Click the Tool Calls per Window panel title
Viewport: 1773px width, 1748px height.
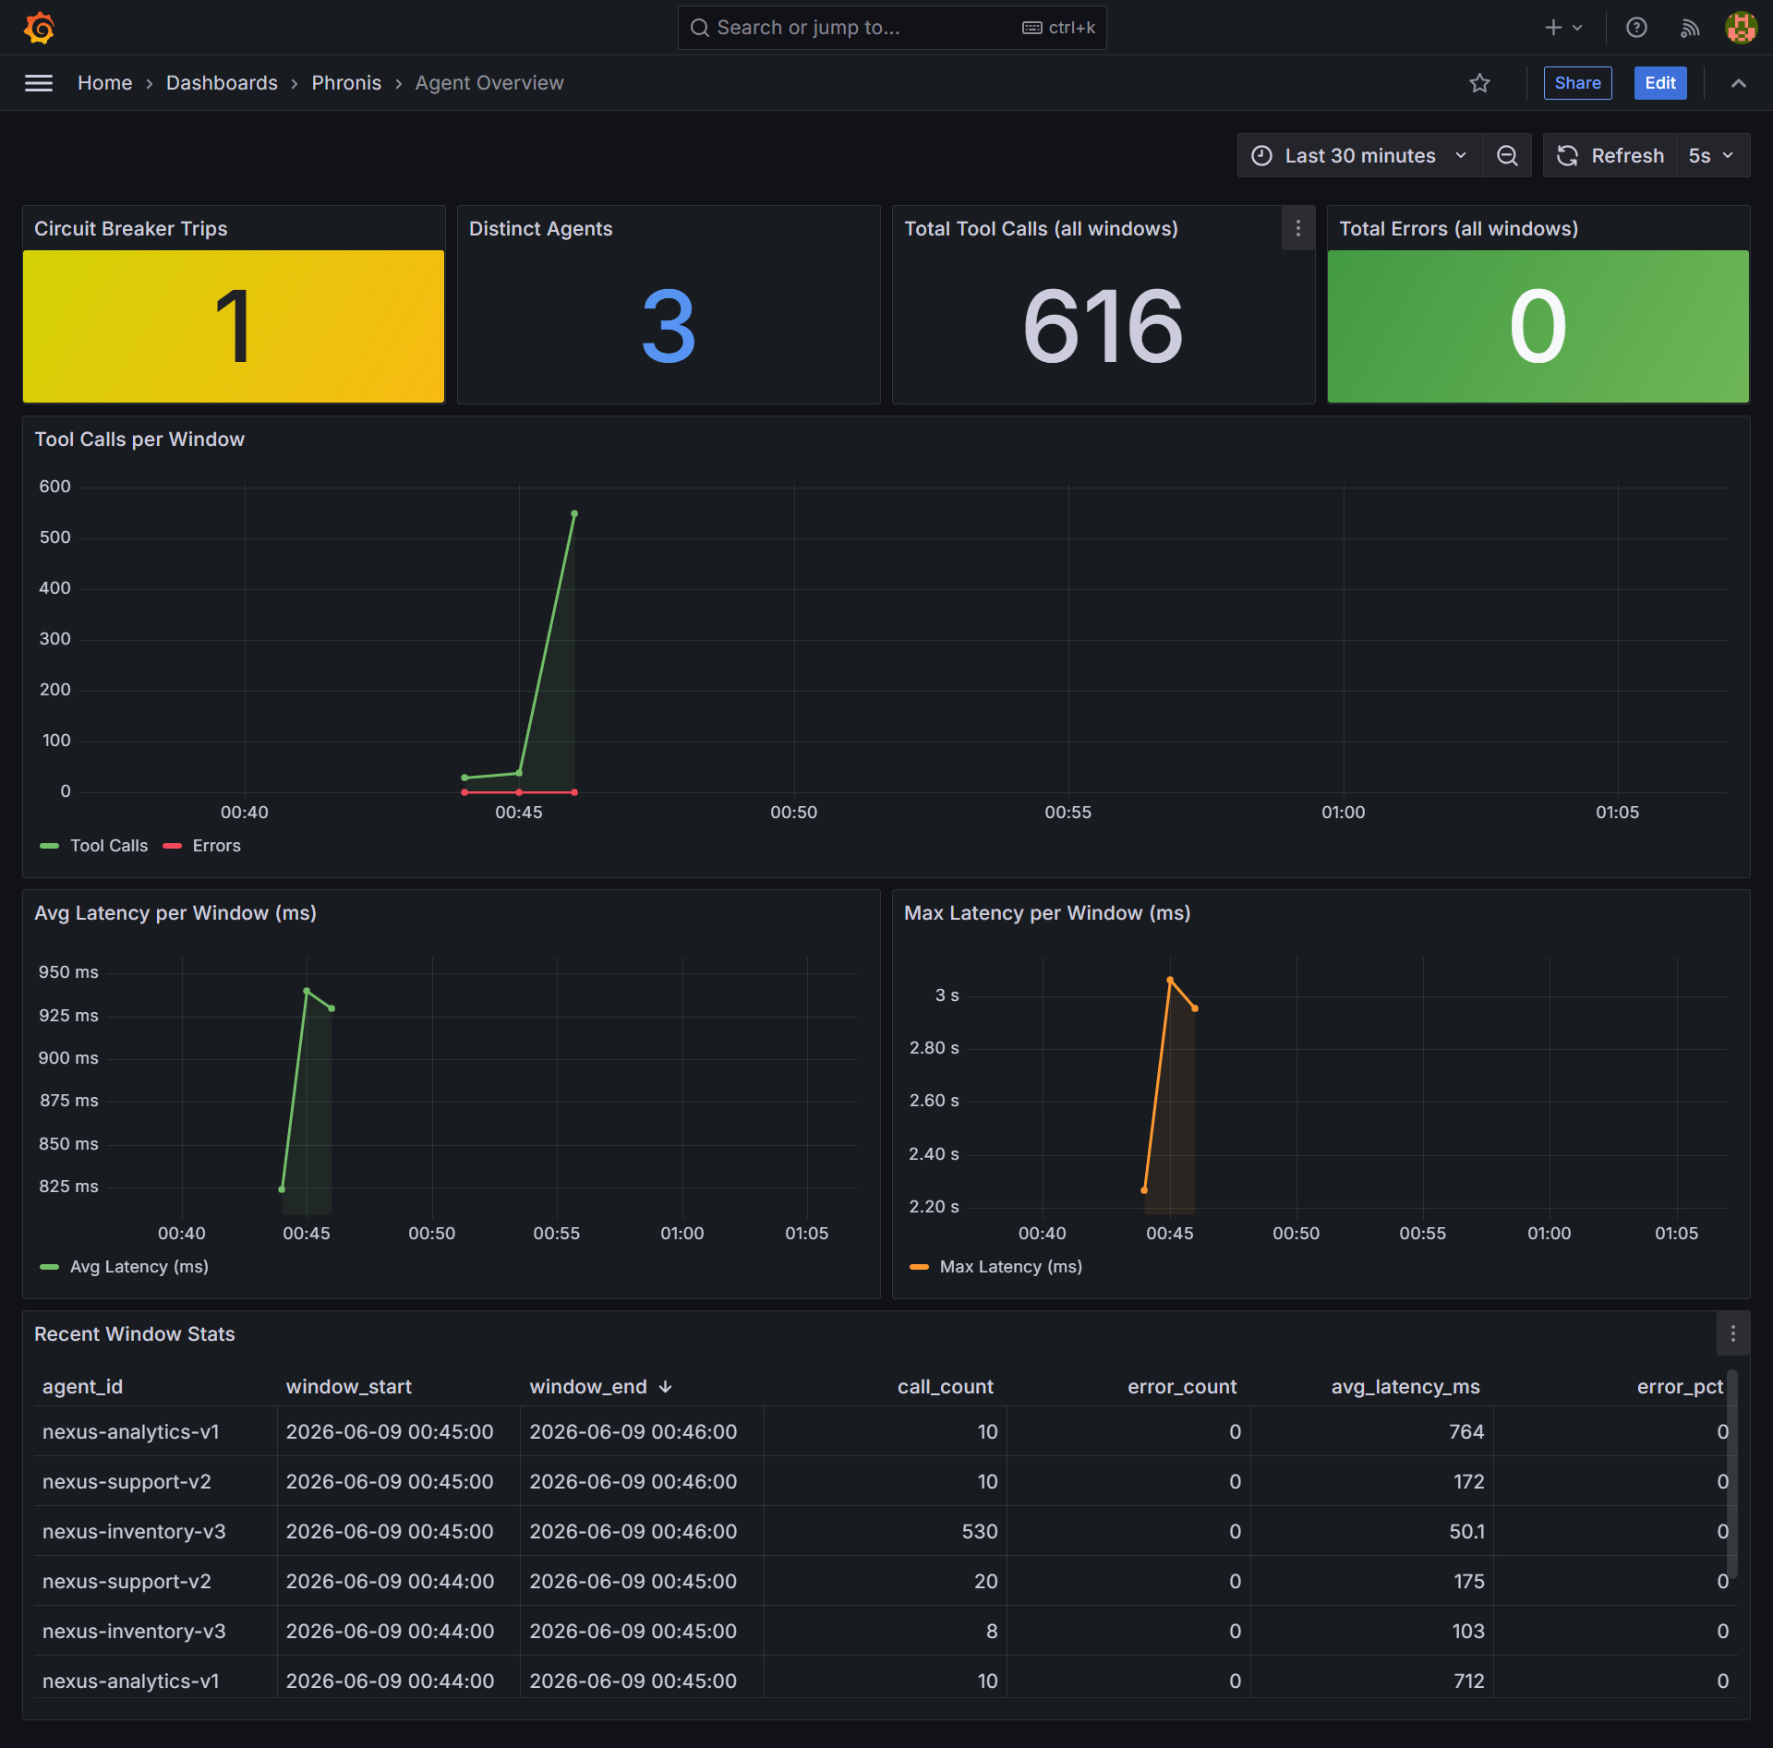pyautogui.click(x=139, y=440)
